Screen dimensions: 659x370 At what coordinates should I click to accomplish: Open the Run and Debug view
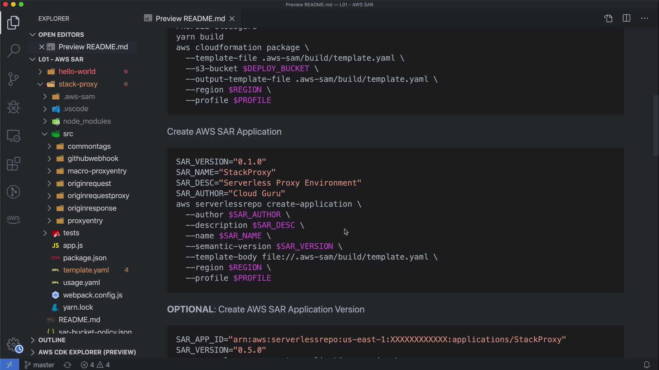pos(13,107)
